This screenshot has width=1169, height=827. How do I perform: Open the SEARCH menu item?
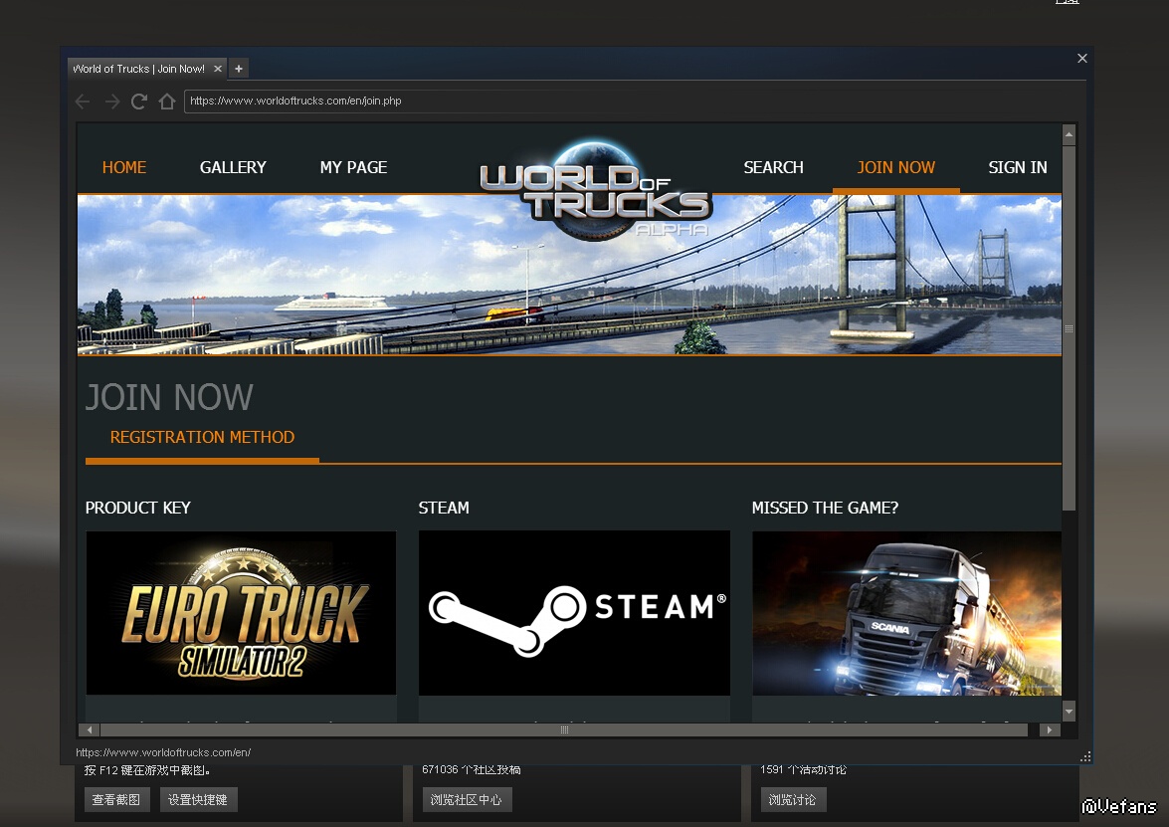[x=773, y=167]
